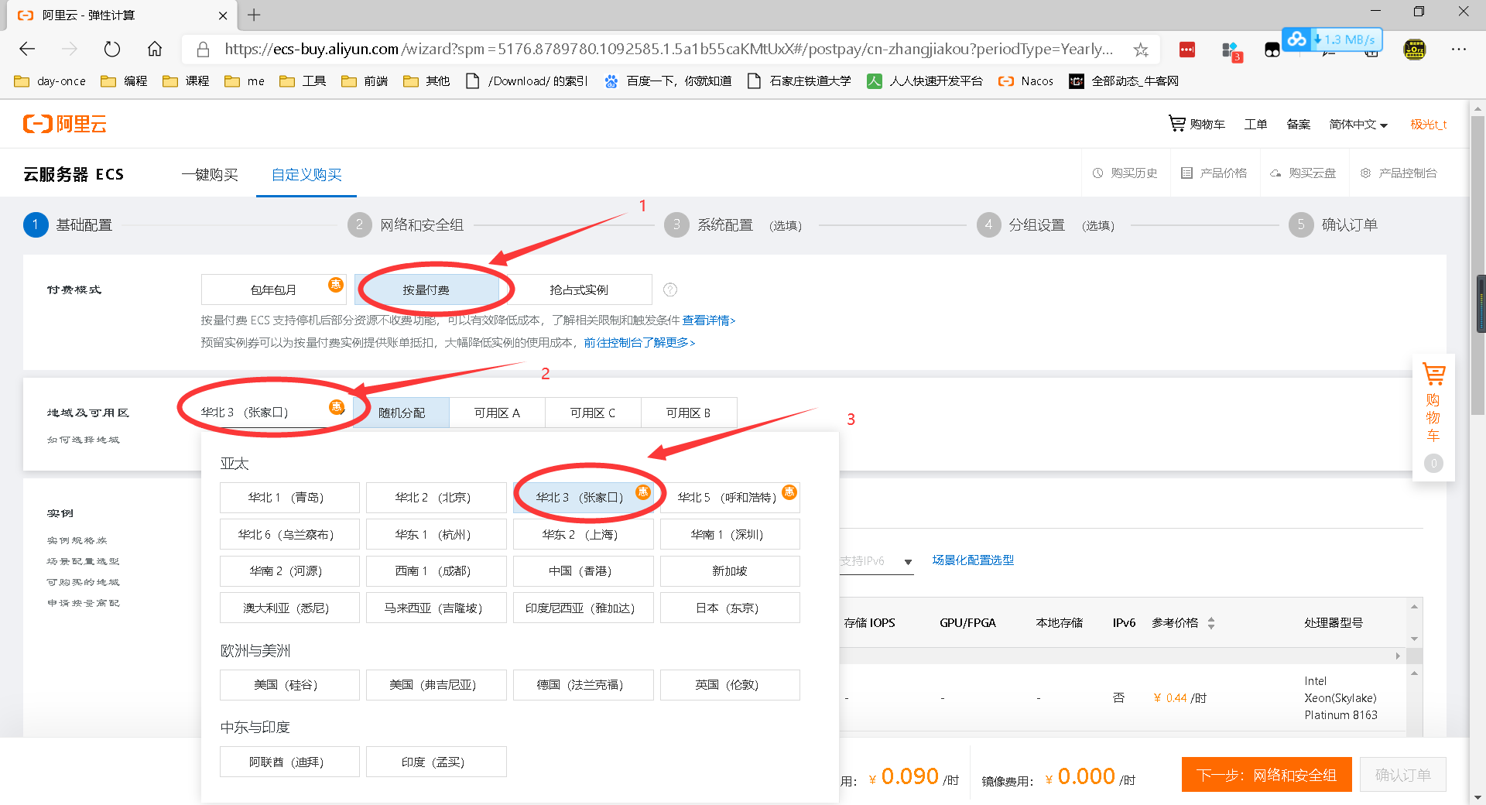Image resolution: width=1486 pixels, height=805 pixels.
Task: Click the browser address bar
Action: coord(669,50)
